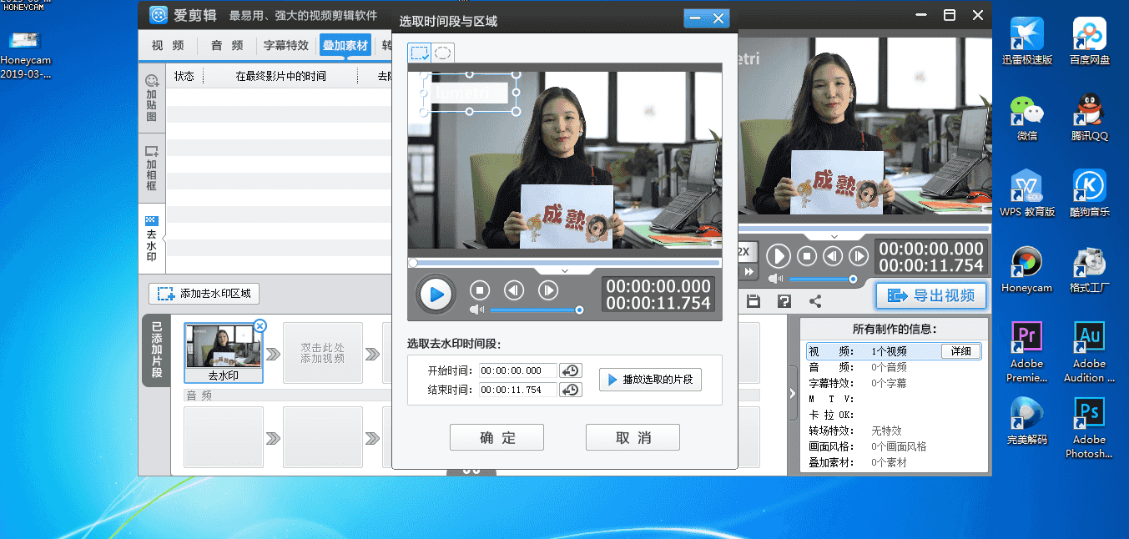Save the project with the floppy disk icon
Viewport: 1129px width, 539px height.
coord(754,301)
